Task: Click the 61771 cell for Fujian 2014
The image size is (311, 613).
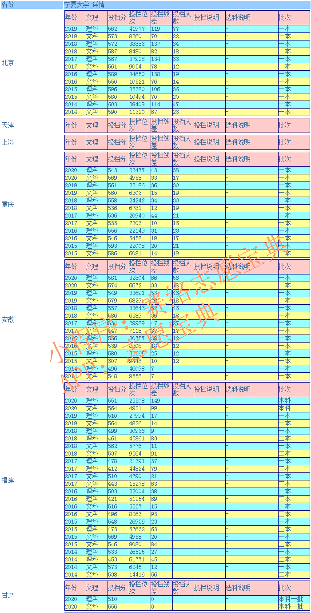Action: pos(140,560)
